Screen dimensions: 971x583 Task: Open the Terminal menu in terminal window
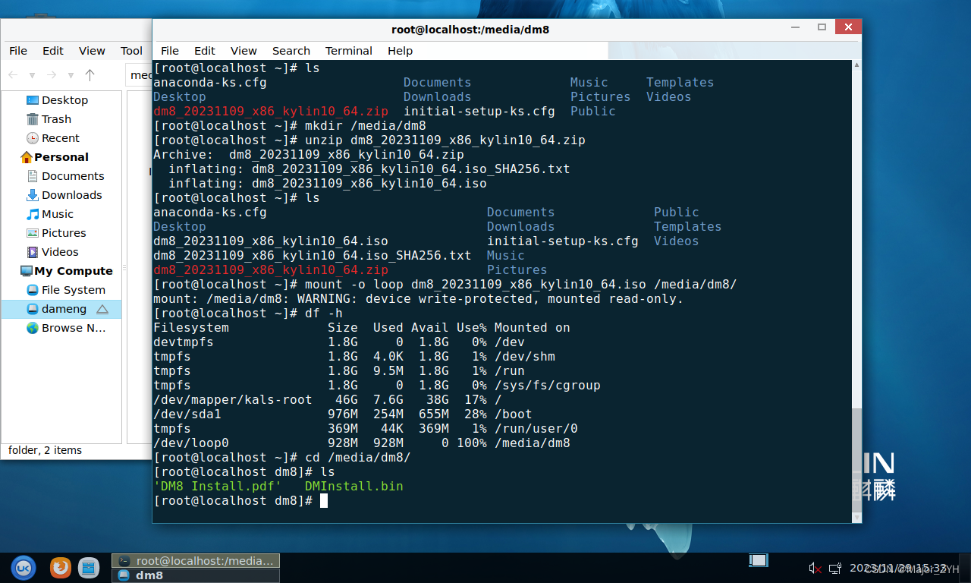348,51
